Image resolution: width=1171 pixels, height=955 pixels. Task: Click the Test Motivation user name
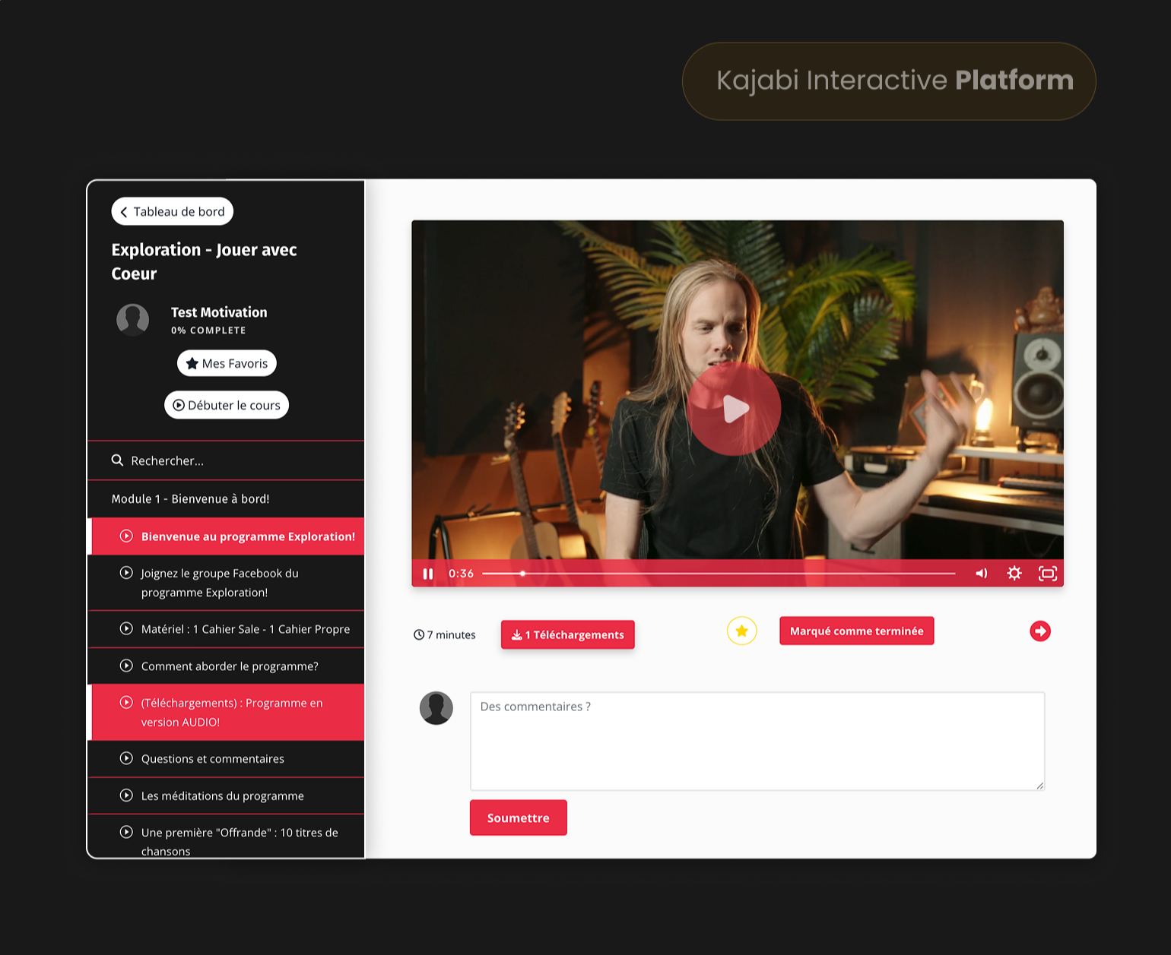pos(219,312)
